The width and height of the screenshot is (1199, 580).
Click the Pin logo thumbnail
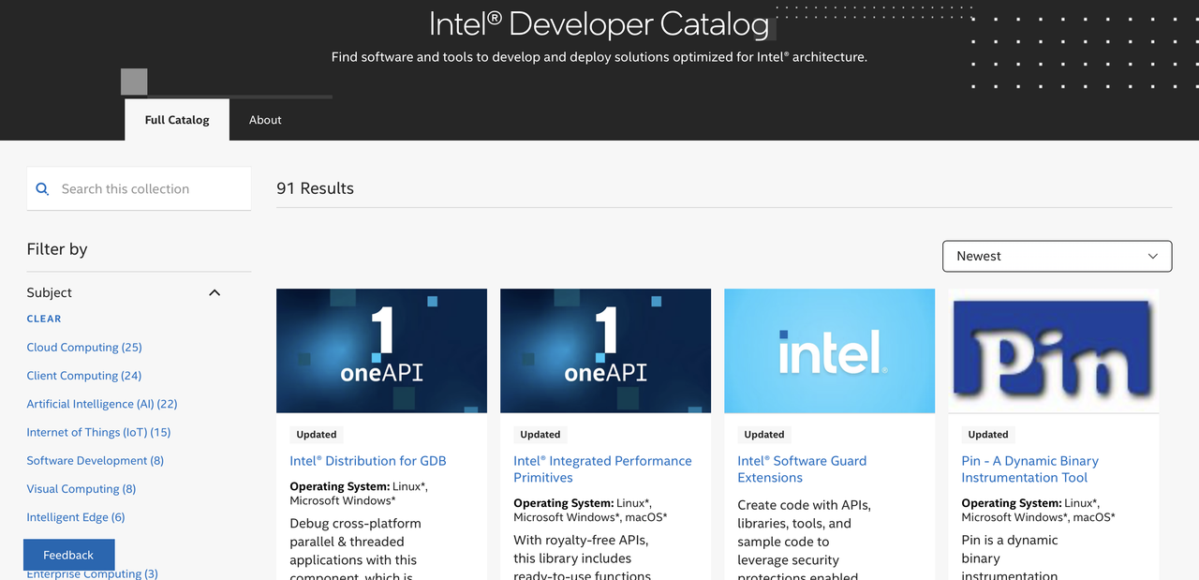tap(1053, 350)
